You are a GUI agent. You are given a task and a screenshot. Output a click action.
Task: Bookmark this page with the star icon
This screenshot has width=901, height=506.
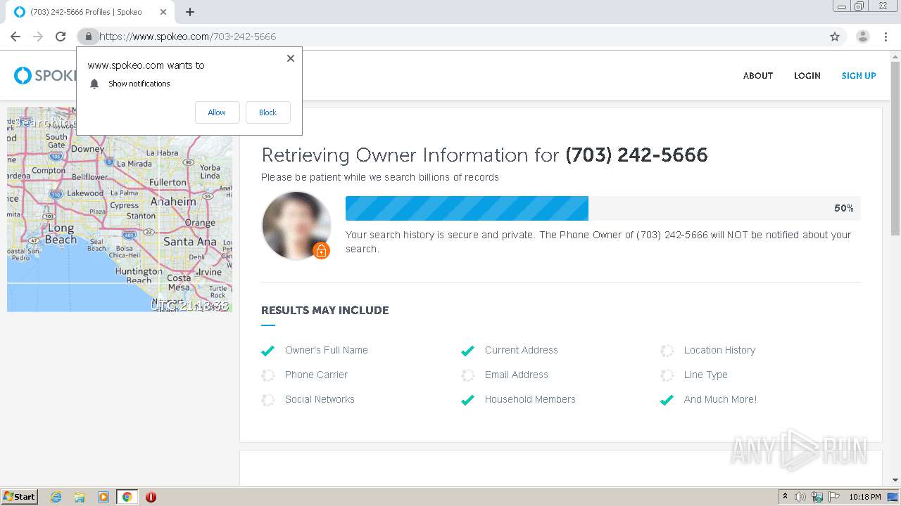(835, 37)
